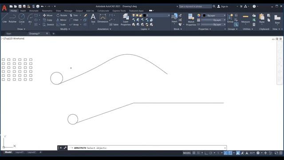Click the Array tool

pos(74,24)
